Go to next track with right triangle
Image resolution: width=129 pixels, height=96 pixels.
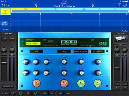[93, 5]
